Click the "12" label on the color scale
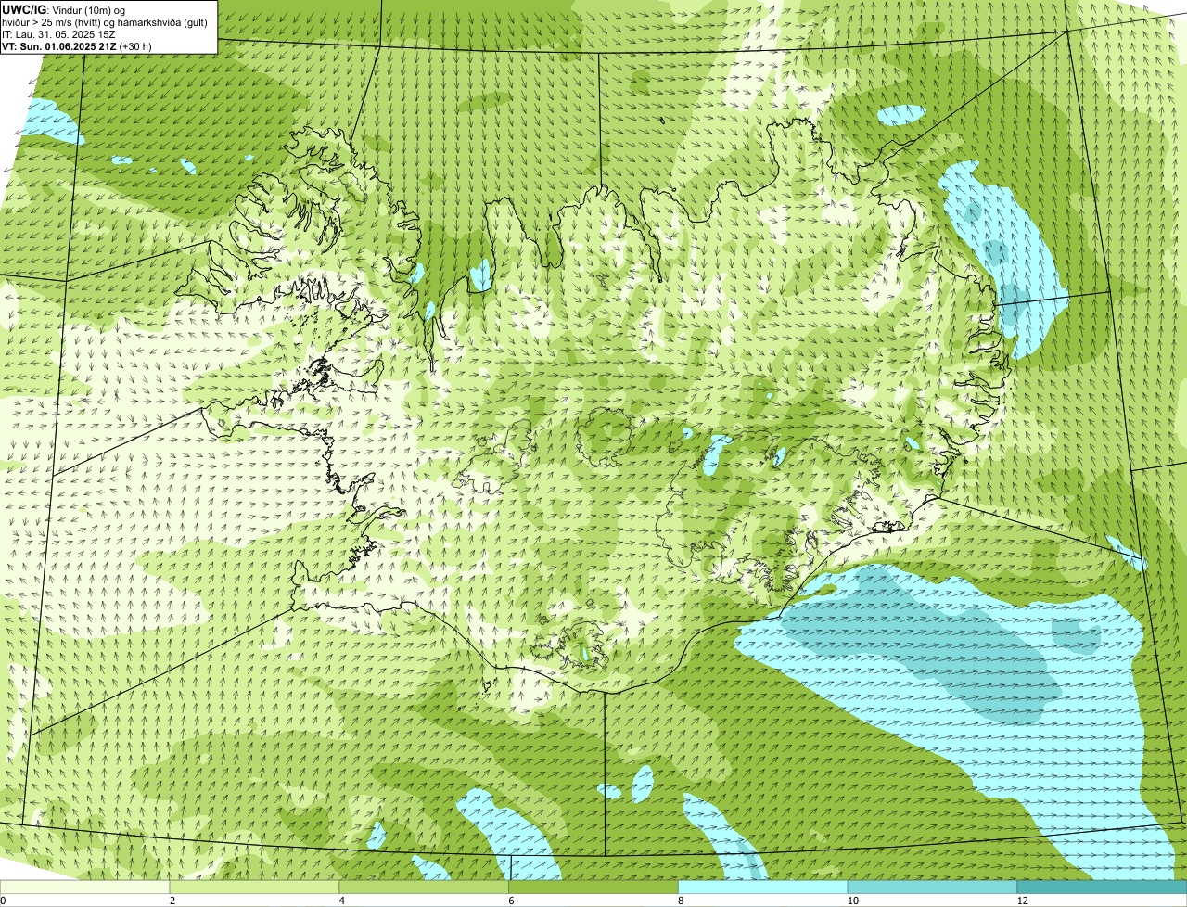 pos(1022,901)
